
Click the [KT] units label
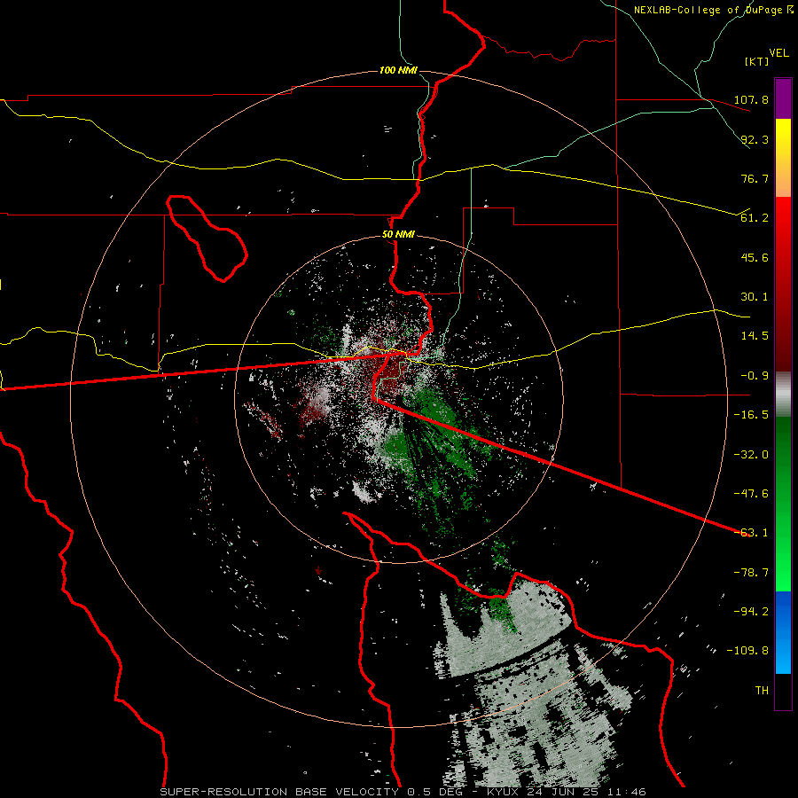coord(756,61)
